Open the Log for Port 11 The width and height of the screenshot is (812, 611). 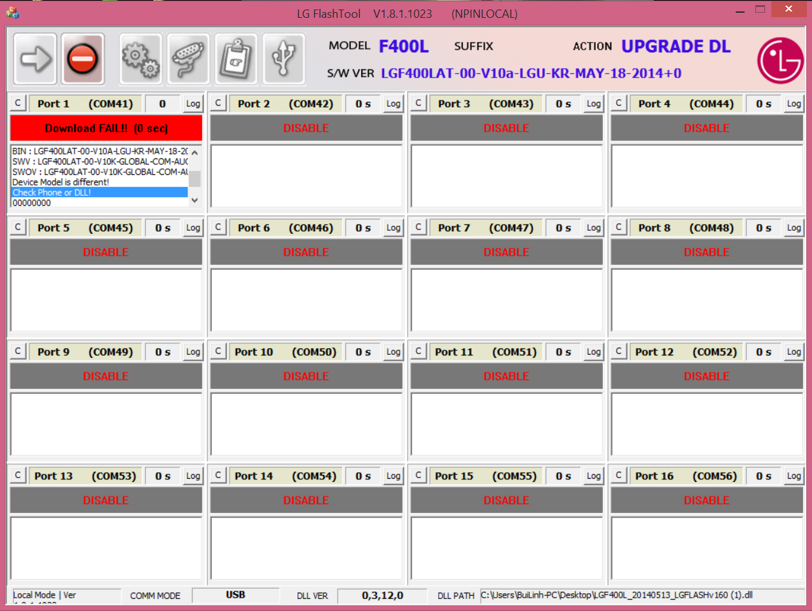coord(594,352)
